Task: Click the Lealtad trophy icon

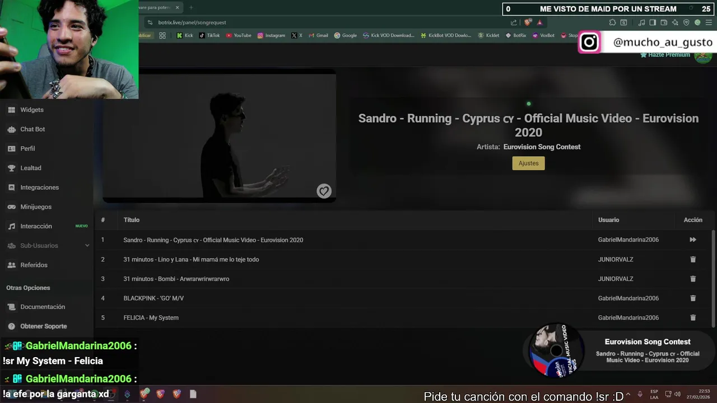Action: coord(11,168)
